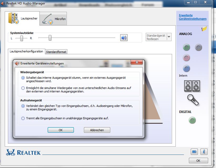This screenshot has height=168, width=216.
Task: Select mute internal output when external connected
Action: click(x=23, y=78)
